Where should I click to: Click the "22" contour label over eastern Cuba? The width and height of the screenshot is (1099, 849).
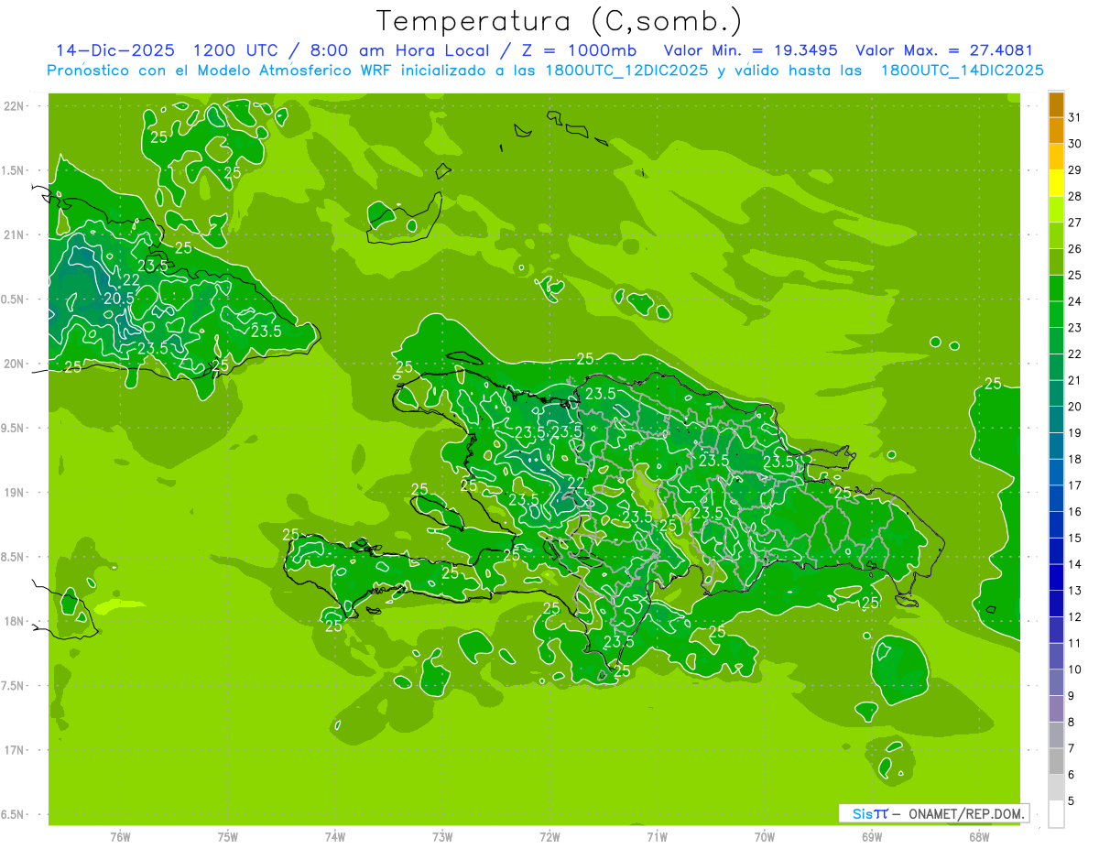point(131,280)
